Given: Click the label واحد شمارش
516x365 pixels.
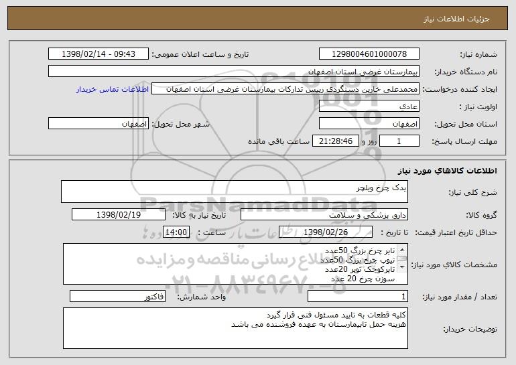Looking at the screenshot, I should coord(202,297).
